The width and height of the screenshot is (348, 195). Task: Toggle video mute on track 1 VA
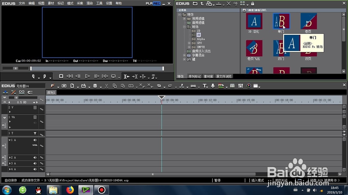pyautogui.click(x=35, y=117)
